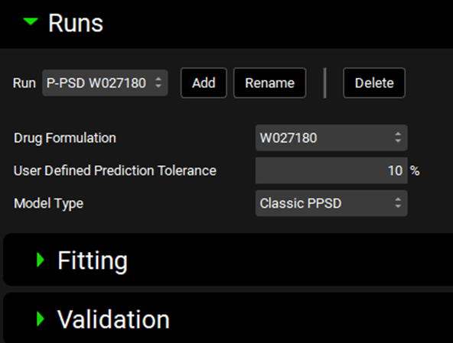Click the Drug Formulation label
Viewport: 453px width, 343px height.
click(65, 138)
